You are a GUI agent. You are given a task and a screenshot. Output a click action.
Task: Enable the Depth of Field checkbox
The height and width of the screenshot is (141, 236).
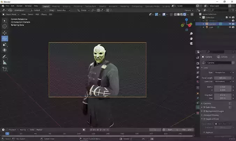tap(204, 119)
